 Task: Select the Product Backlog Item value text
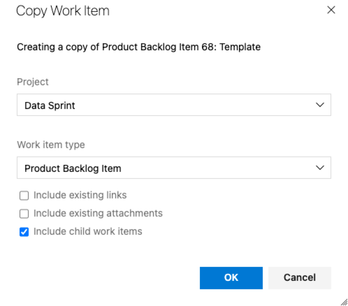73,168
